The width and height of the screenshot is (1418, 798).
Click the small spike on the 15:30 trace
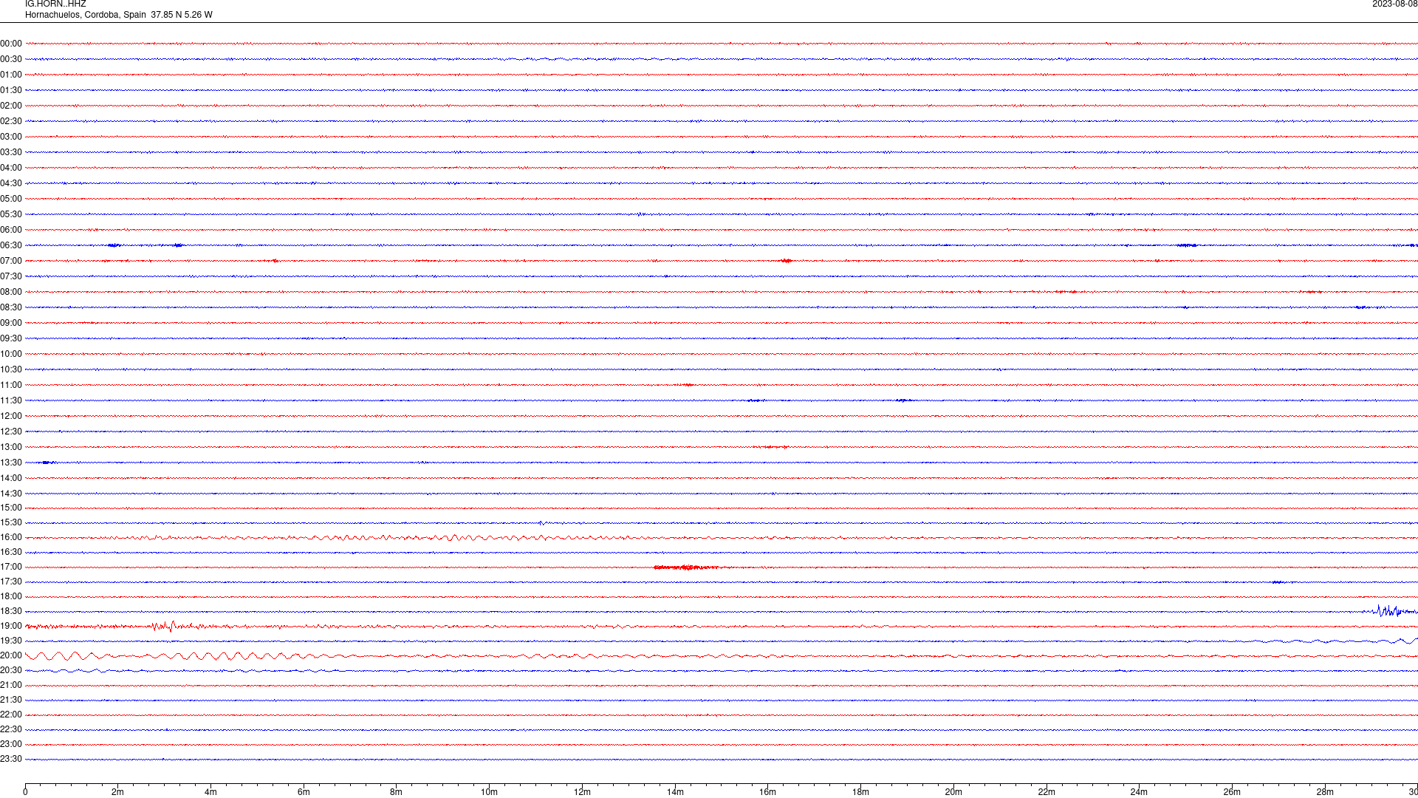[541, 523]
